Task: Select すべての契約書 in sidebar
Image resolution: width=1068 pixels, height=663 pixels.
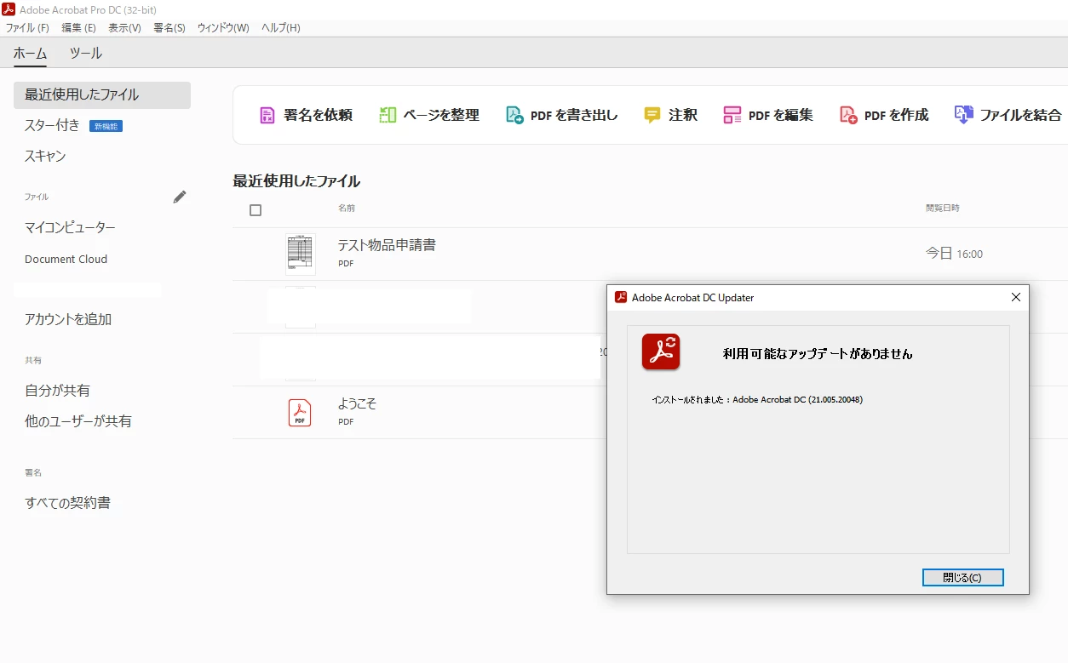Action: coord(67,503)
